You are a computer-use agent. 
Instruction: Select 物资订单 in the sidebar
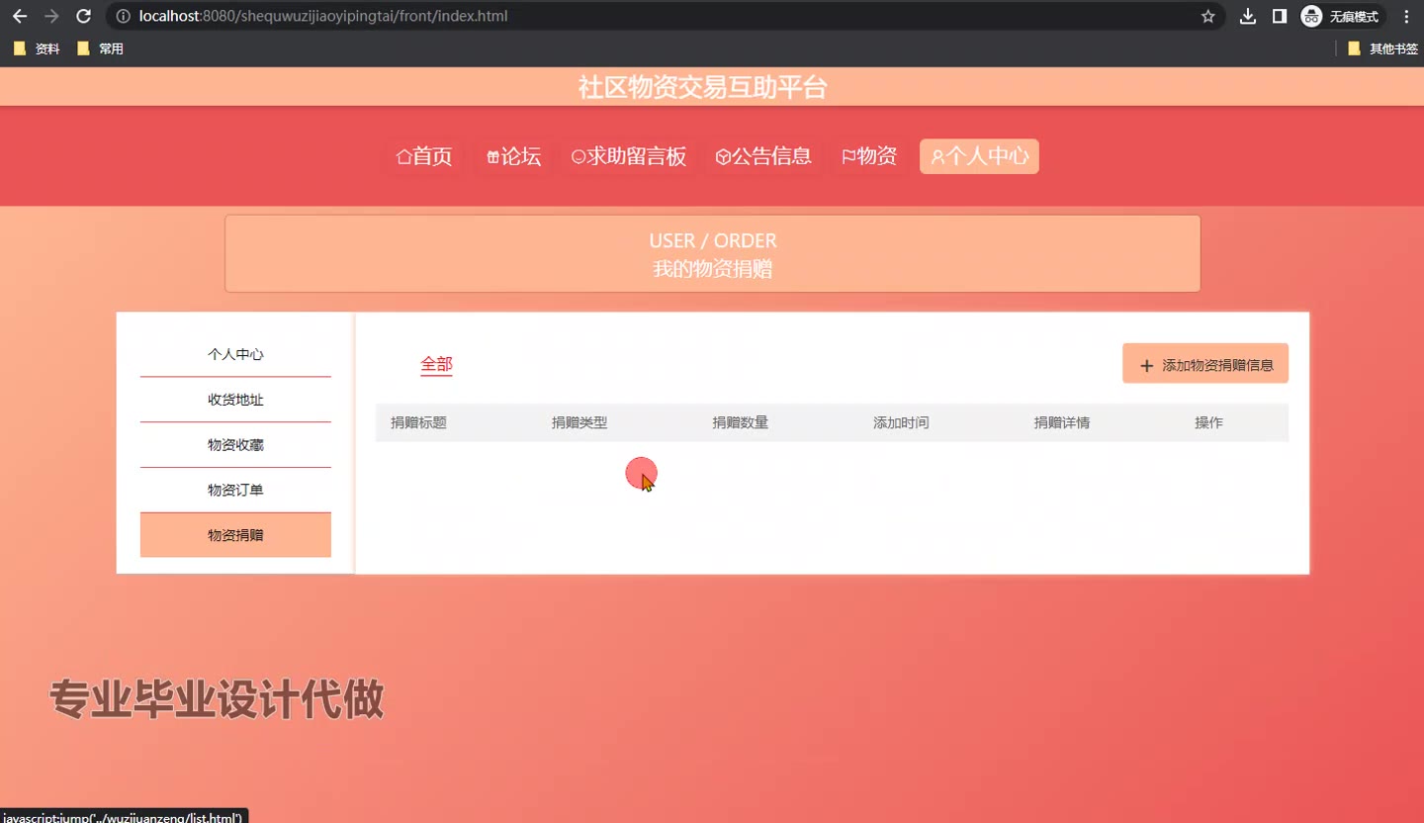tap(235, 491)
